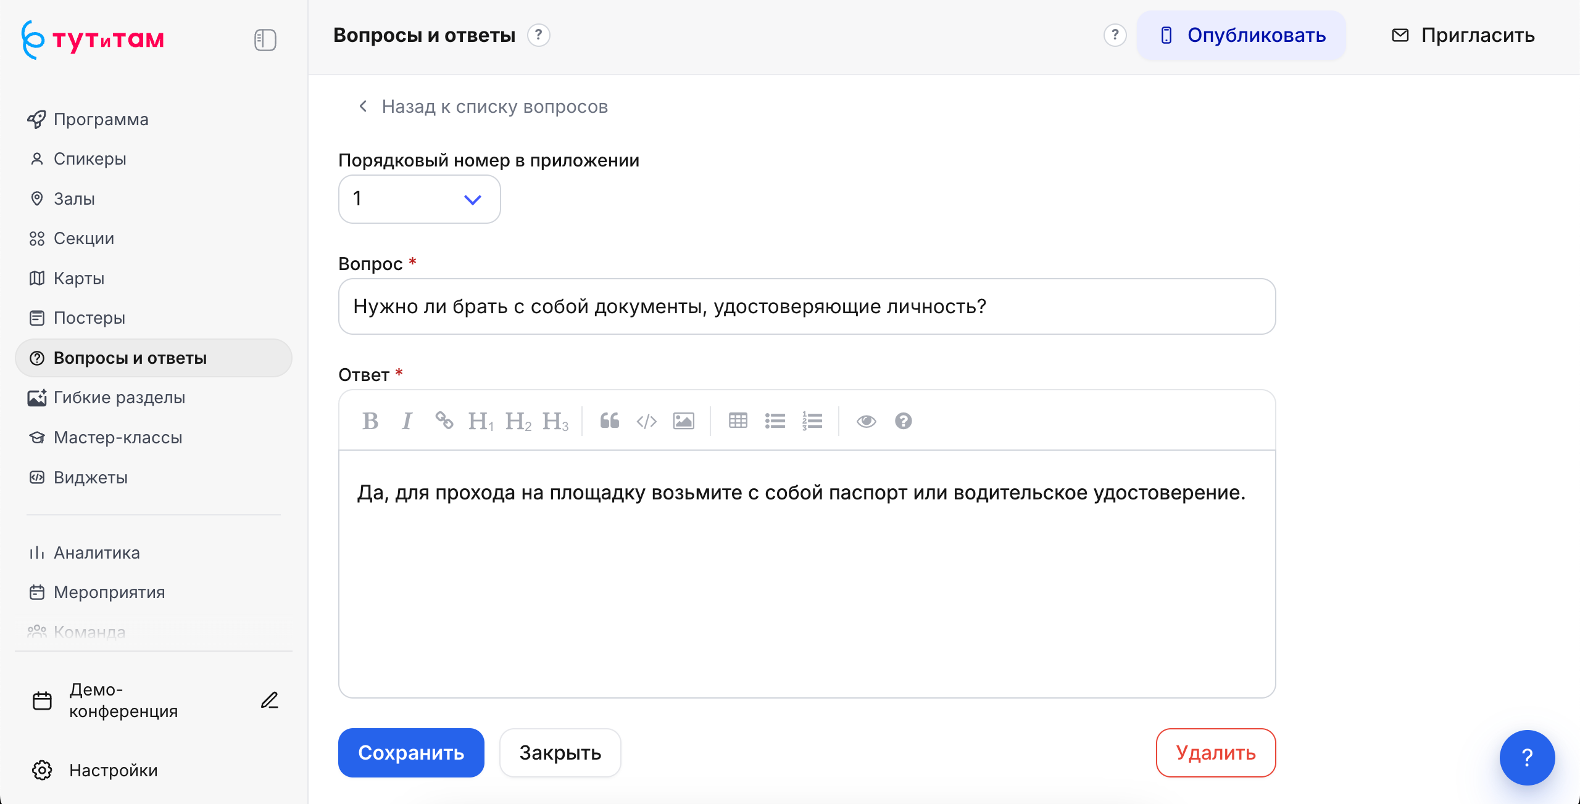The image size is (1580, 804).
Task: Apply Heading 2 style
Action: pyautogui.click(x=518, y=421)
